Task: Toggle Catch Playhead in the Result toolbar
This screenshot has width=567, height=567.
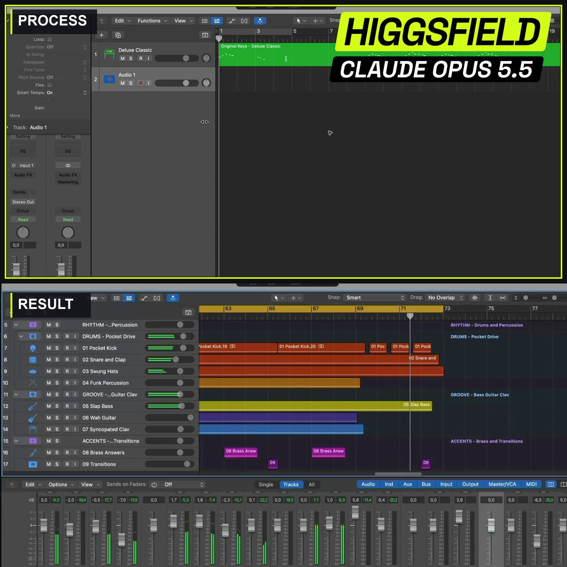Action: (x=173, y=298)
